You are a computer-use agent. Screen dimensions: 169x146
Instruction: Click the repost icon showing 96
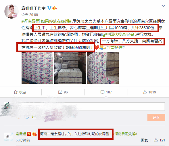(60, 92)
